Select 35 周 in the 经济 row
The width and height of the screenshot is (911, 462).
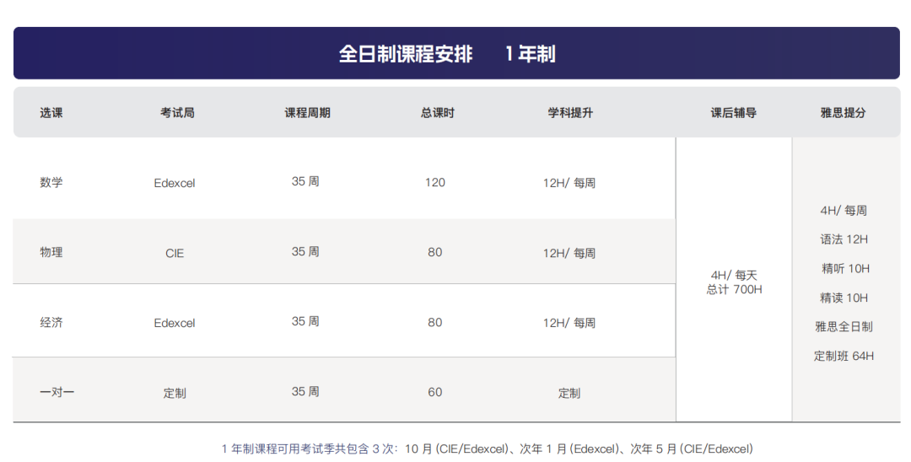pyautogui.click(x=305, y=321)
